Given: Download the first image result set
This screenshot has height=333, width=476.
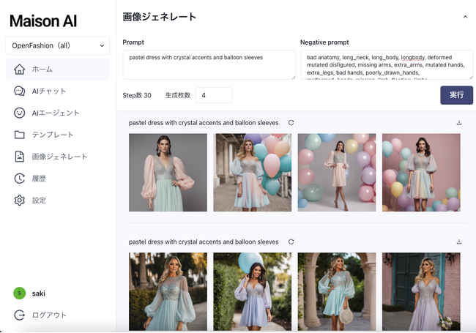Looking at the screenshot, I should 459,123.
